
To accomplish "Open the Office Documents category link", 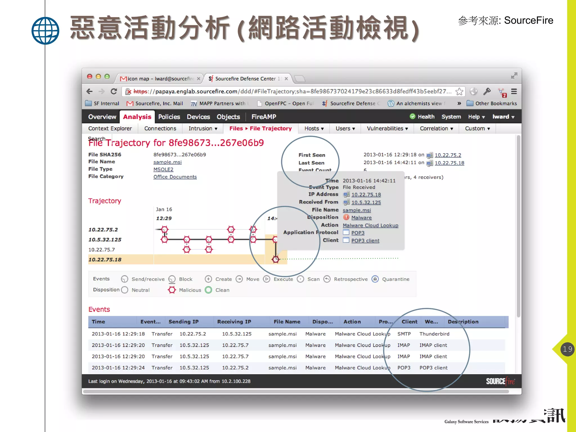I will pyautogui.click(x=175, y=177).
